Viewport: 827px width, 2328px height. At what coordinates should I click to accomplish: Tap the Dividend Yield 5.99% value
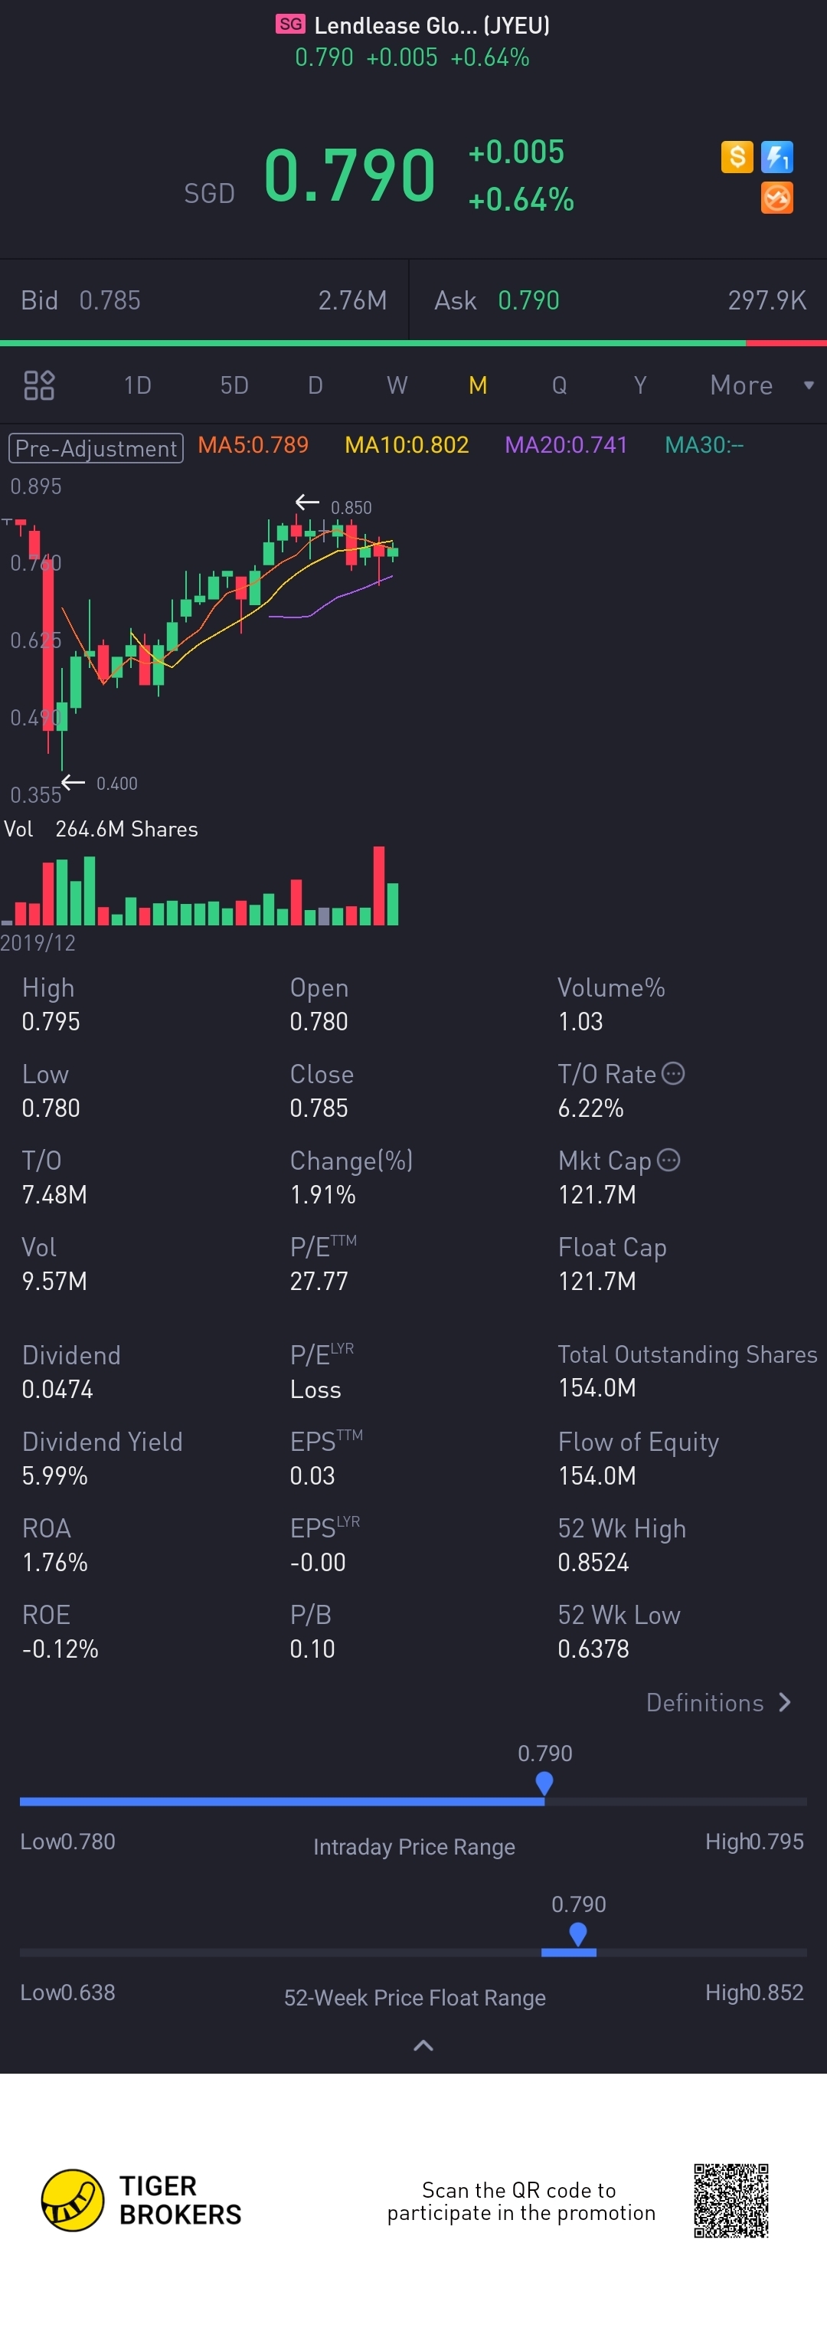pos(55,1476)
